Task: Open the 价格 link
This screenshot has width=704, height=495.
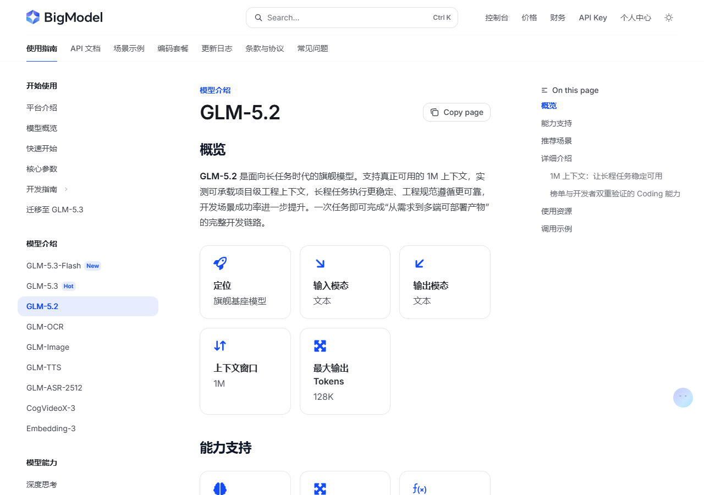Action: [529, 18]
